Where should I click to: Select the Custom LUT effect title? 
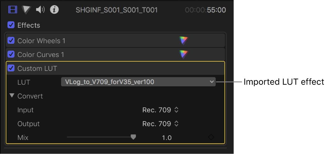[37, 68]
